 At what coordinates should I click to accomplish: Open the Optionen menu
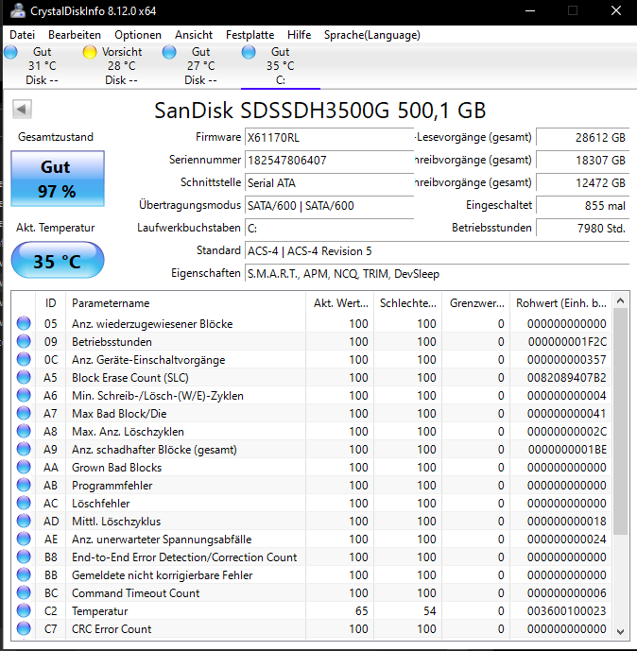[x=138, y=35]
